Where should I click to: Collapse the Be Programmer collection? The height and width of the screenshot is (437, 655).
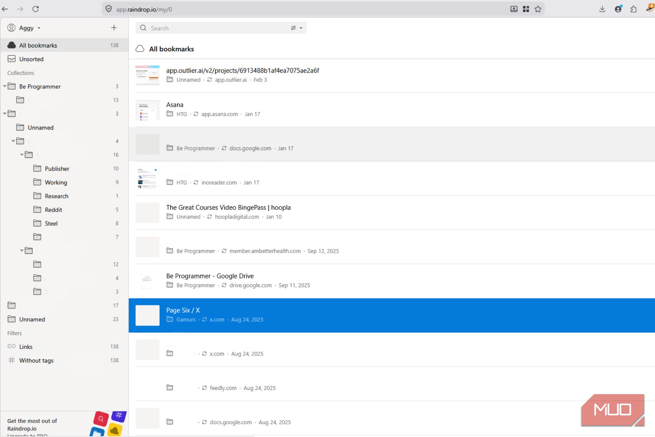tap(5, 86)
